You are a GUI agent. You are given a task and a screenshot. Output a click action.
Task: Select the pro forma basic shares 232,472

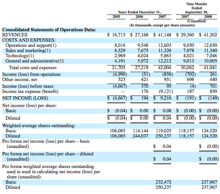click(163, 182)
